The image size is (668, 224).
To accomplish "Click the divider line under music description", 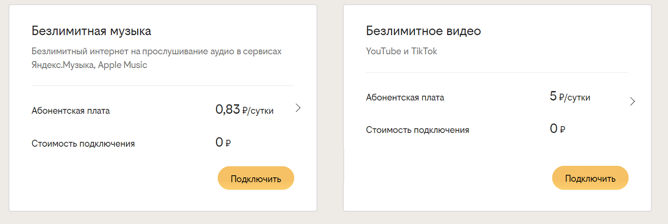I will coord(163,85).
